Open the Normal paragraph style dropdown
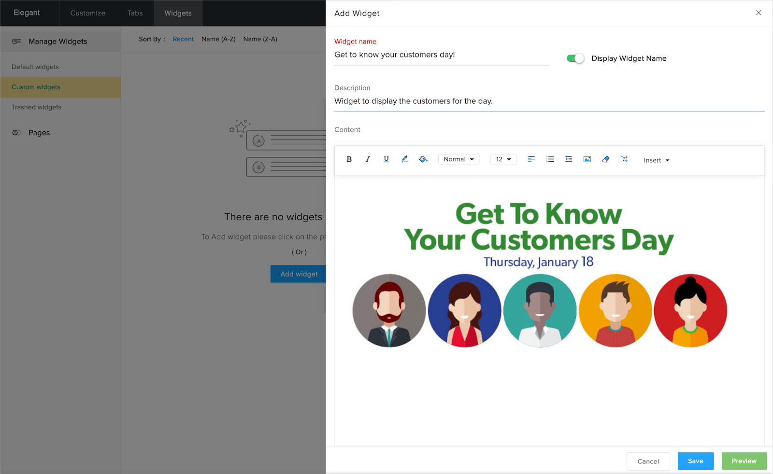 pos(458,159)
